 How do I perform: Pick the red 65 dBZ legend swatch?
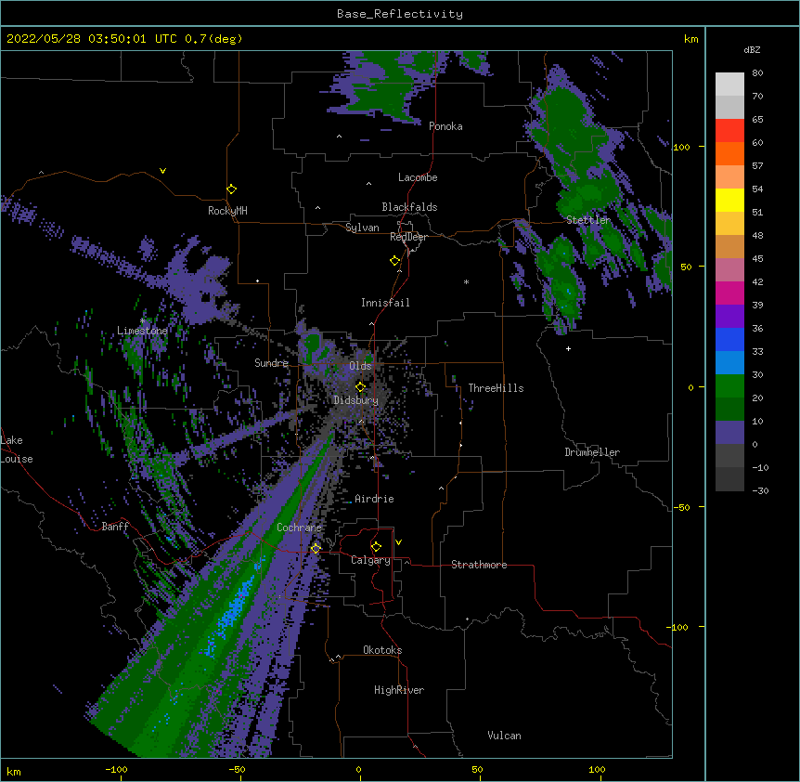point(729,130)
